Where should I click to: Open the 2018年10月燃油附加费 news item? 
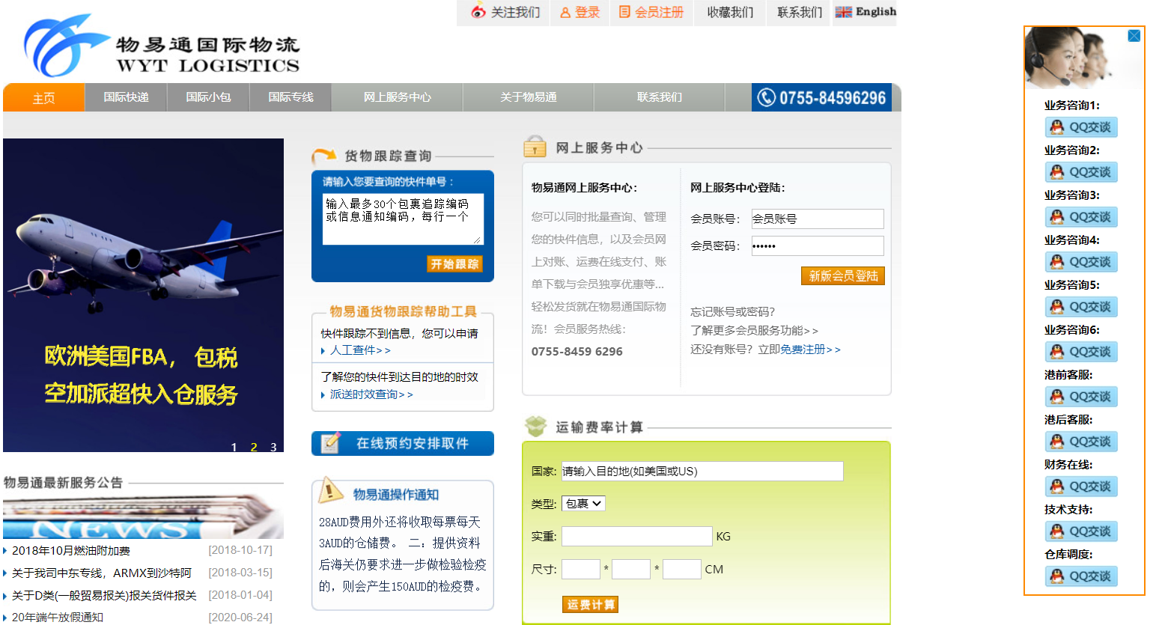click(x=71, y=550)
